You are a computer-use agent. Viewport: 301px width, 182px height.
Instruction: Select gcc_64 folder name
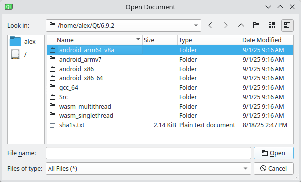tap(69, 88)
